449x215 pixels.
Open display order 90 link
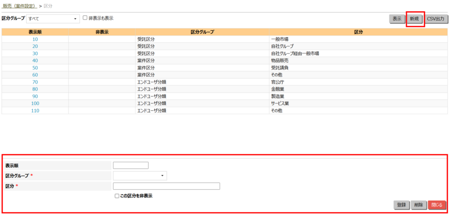[x=35, y=96]
